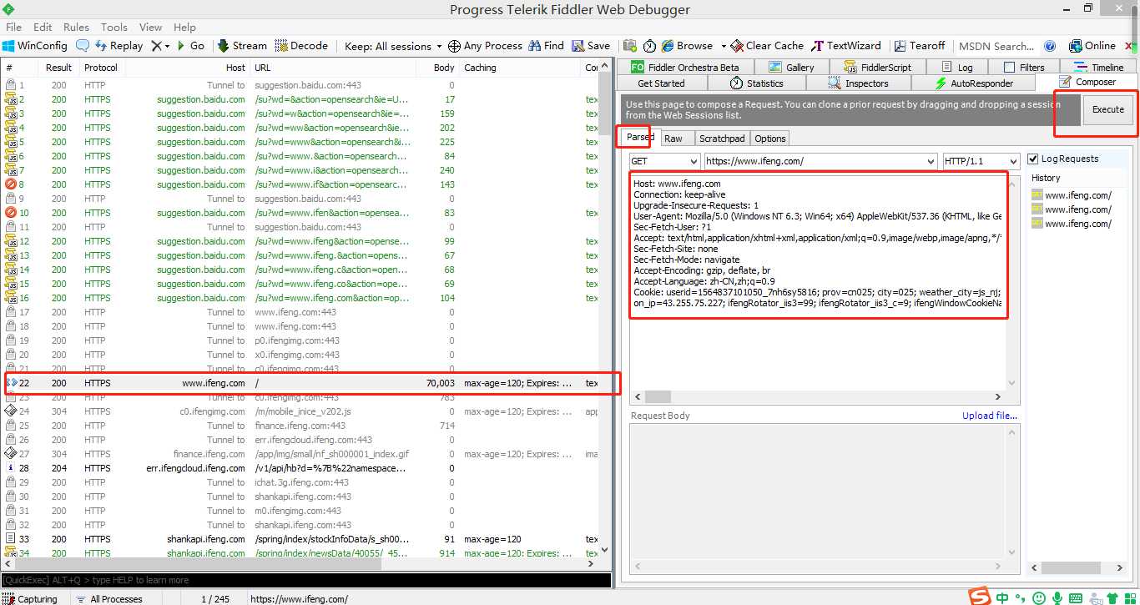The height and width of the screenshot is (605, 1140).
Task: Toggle the Log Requests checkbox
Action: [x=1033, y=159]
